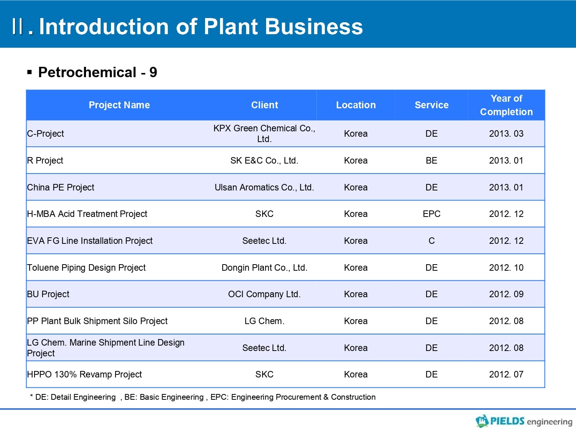
Task: Click the footnote defining DE, BE, EPC
Action: 203,397
